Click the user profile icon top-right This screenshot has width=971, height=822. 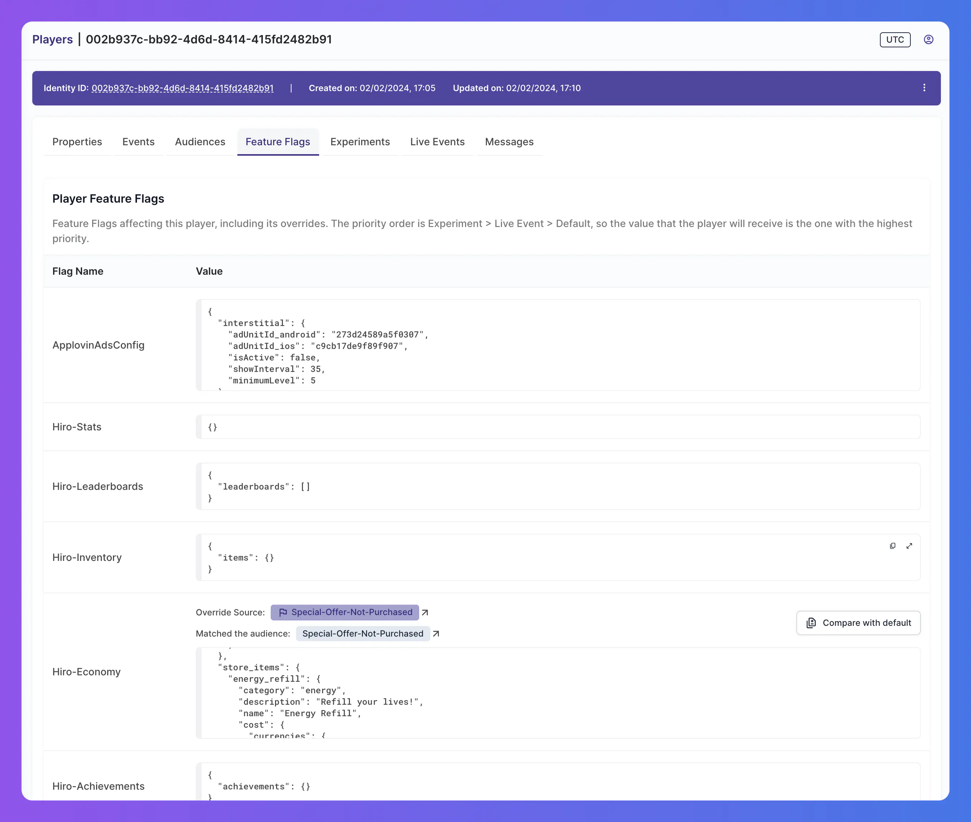pos(929,39)
